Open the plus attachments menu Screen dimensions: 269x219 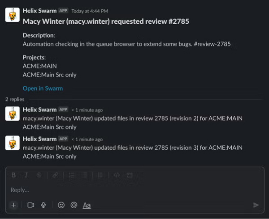click(13, 205)
